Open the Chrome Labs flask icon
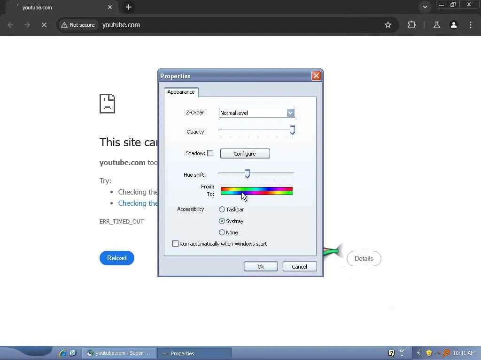 coord(436,25)
